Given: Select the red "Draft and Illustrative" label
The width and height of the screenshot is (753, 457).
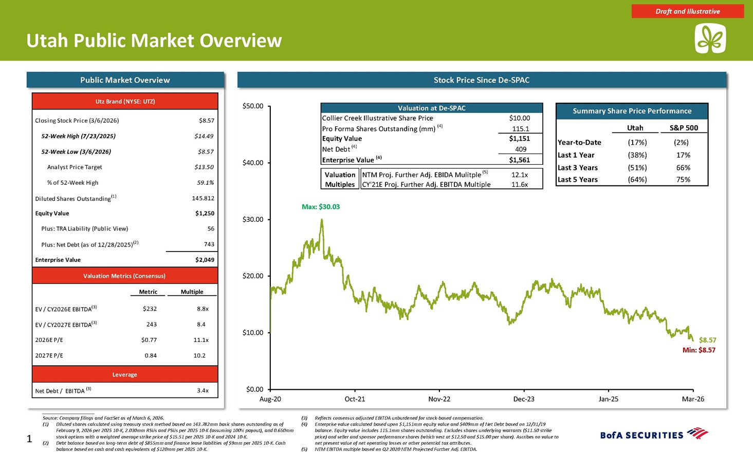Looking at the screenshot, I should pyautogui.click(x=688, y=11).
